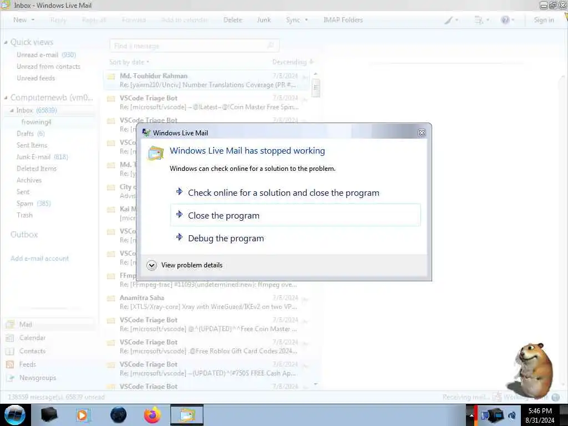Switch to Calendar view

tap(32, 338)
